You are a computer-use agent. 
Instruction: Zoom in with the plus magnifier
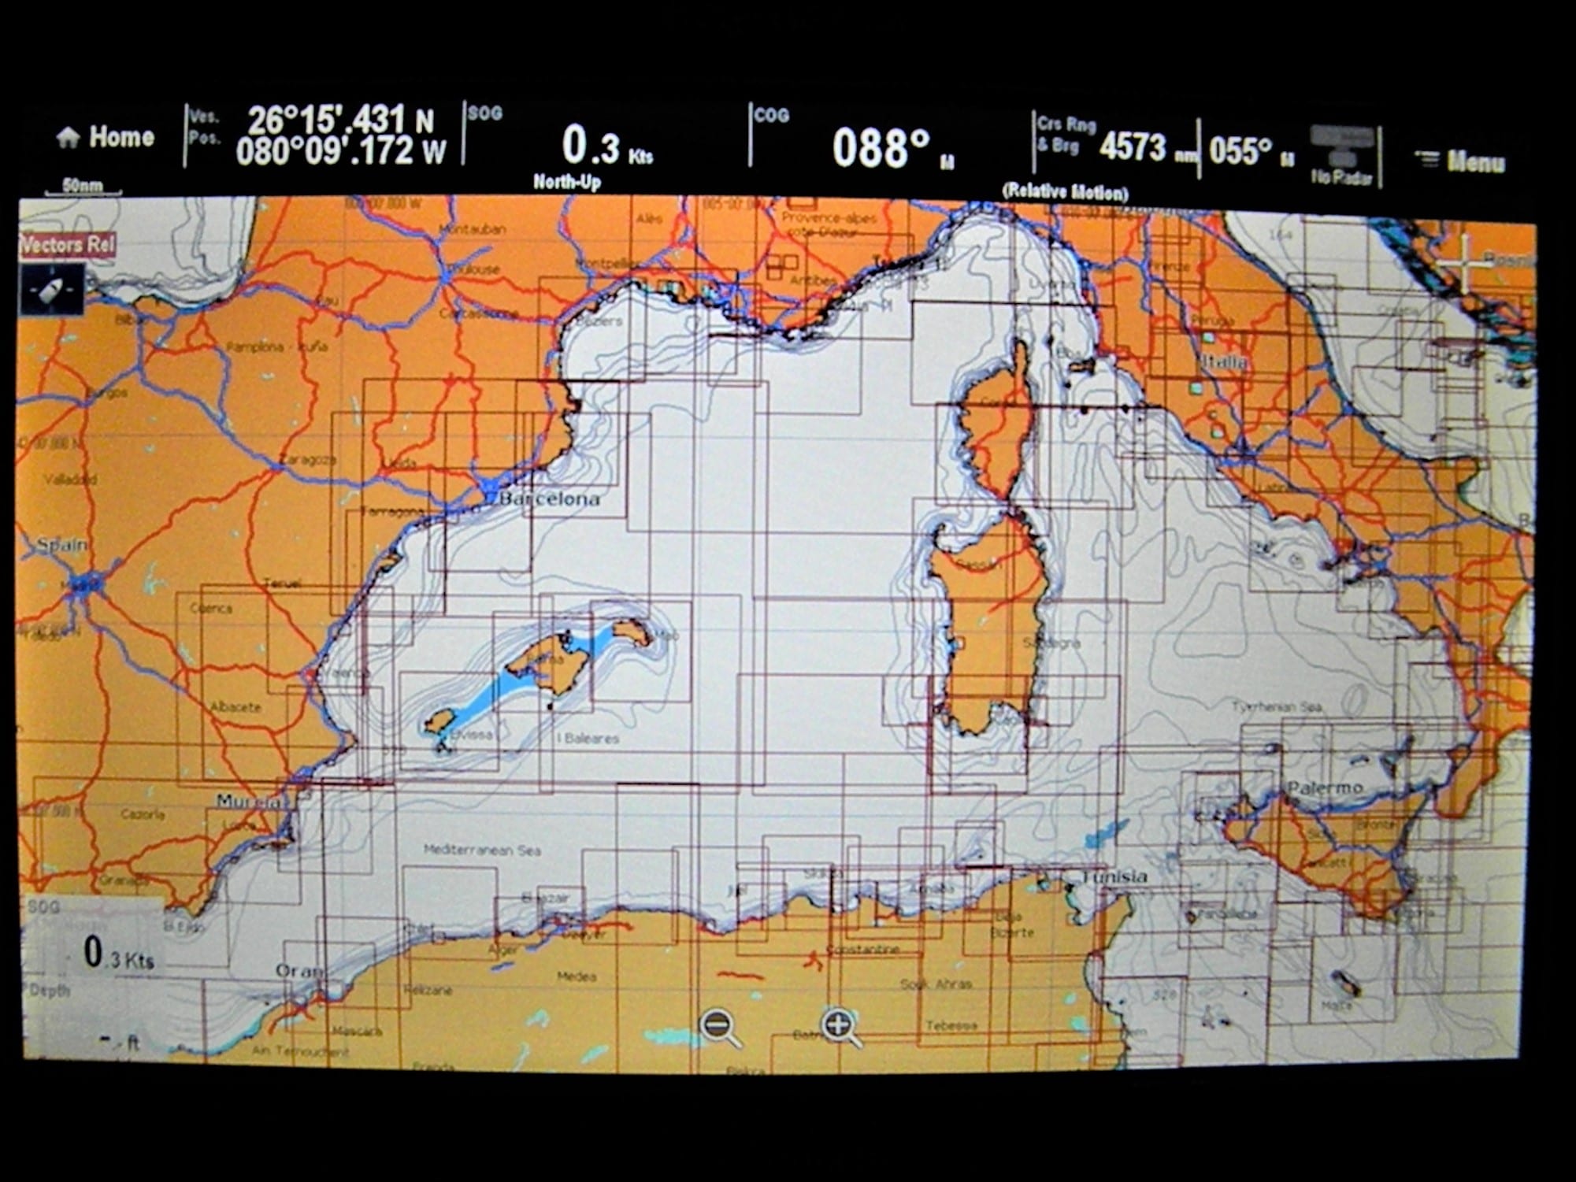[840, 1028]
